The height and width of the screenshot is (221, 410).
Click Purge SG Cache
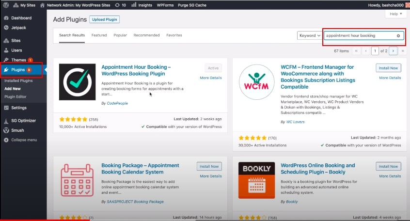pyautogui.click(x=192, y=5)
